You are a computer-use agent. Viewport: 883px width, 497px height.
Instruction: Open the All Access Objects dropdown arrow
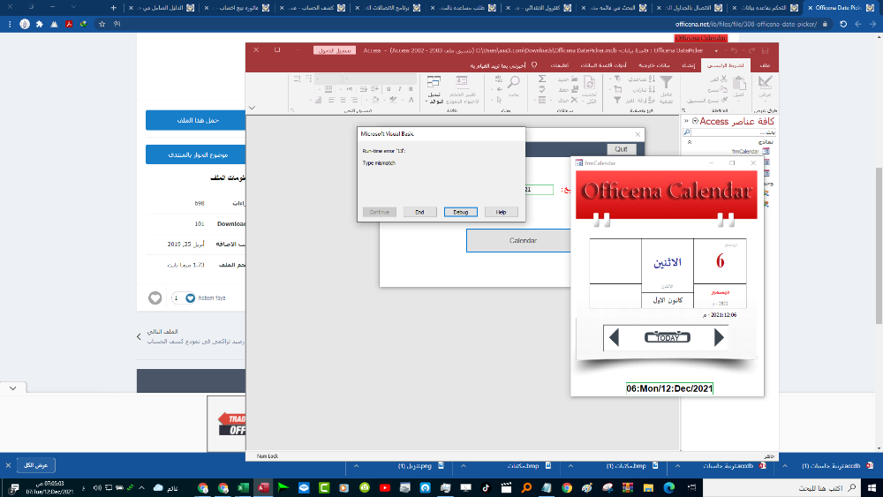tap(695, 121)
